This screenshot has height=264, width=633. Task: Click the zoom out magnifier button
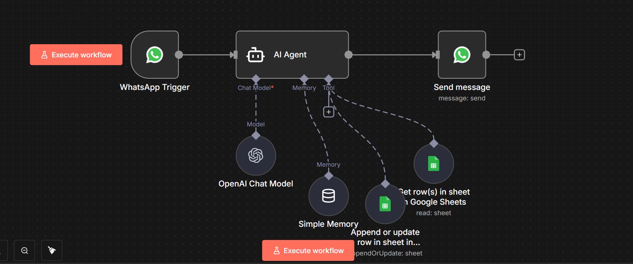tap(24, 250)
